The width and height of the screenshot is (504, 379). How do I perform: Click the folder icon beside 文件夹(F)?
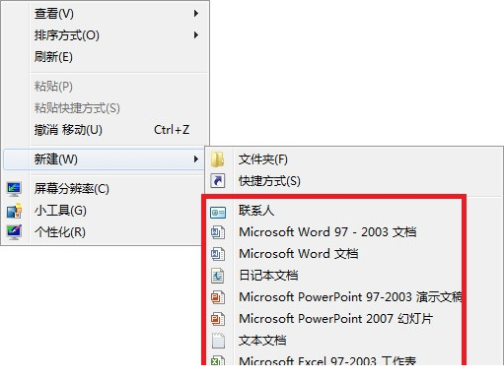click(x=218, y=159)
